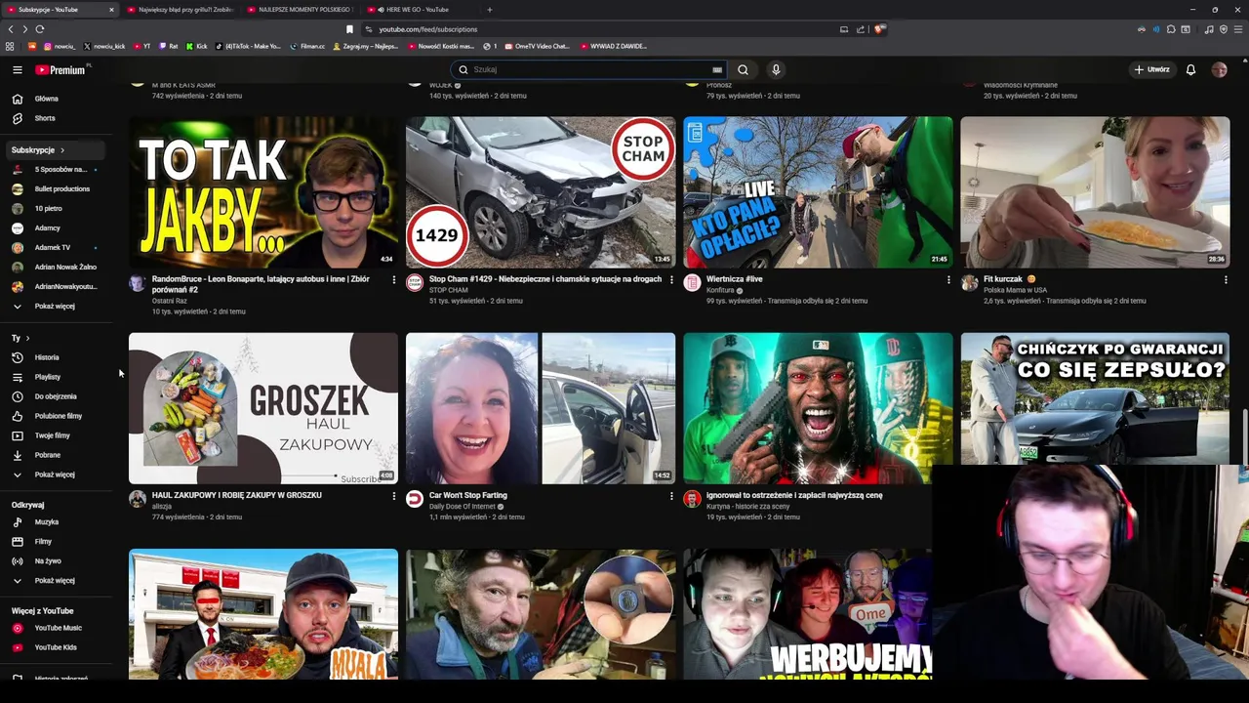The width and height of the screenshot is (1249, 703).
Task: Open Polubione filmy liked videos
Action: (56, 416)
